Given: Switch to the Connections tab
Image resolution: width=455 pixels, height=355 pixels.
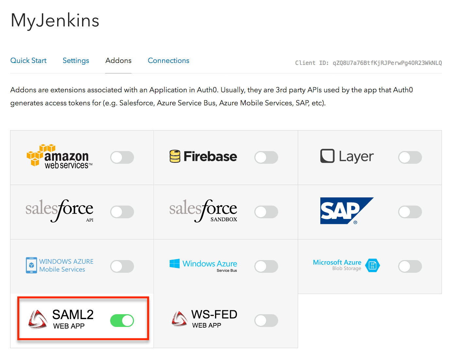Looking at the screenshot, I should point(168,60).
